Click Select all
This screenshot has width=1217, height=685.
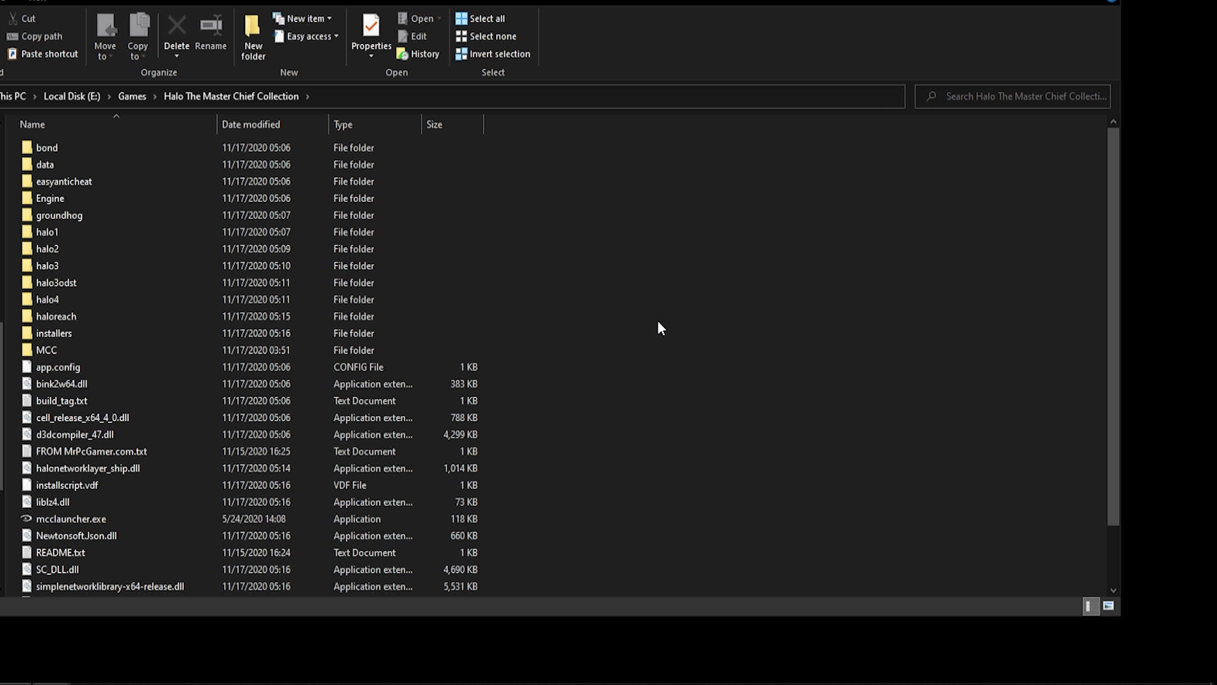[481, 18]
